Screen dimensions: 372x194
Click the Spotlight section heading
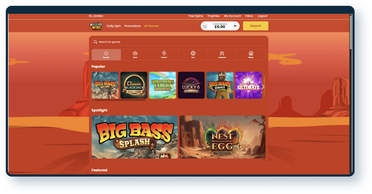tap(100, 110)
